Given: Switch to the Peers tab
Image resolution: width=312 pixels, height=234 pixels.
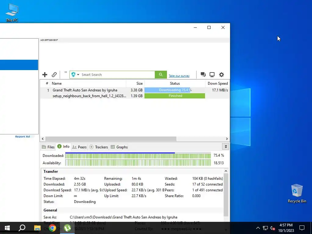Looking at the screenshot, I should tap(80, 147).
